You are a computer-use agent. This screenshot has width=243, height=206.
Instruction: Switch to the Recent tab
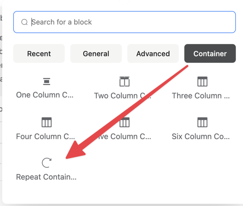[x=39, y=53]
